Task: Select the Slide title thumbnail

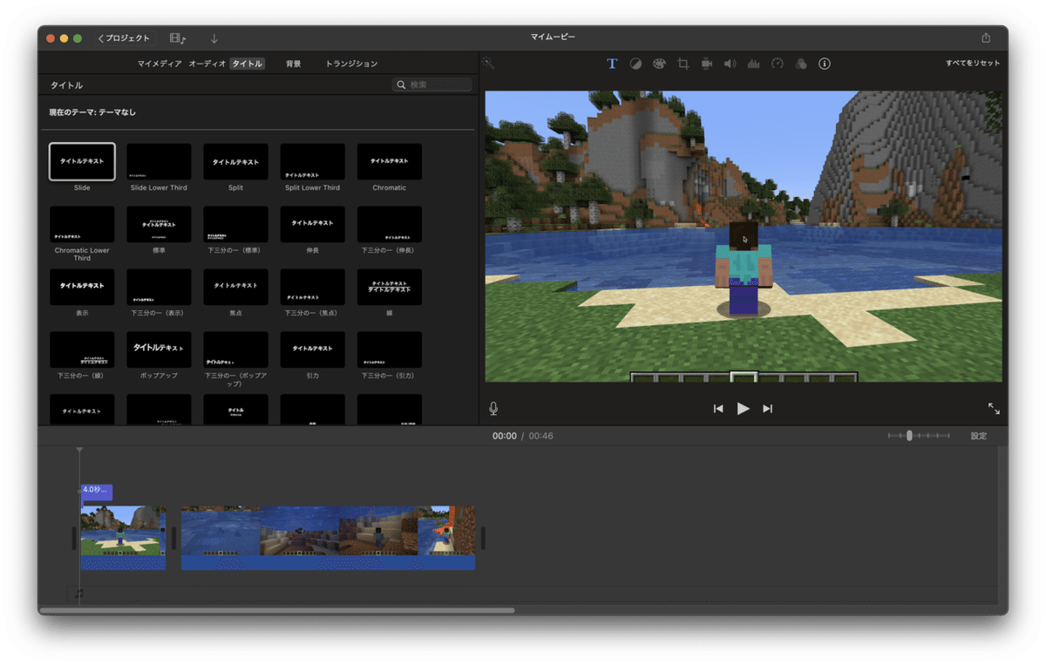Action: 82,162
